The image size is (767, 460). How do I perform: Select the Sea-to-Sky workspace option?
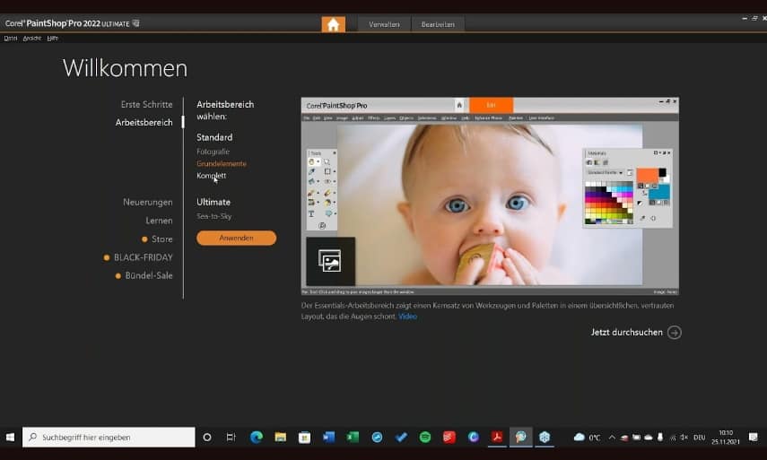(x=214, y=216)
